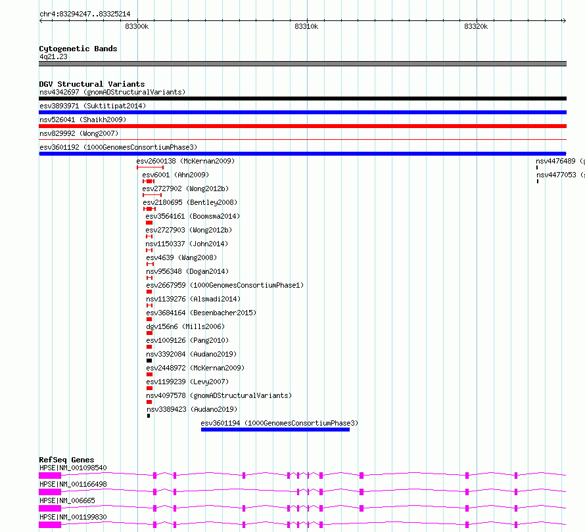Click the nsv1150337 red glyph
The height and width of the screenshot is (532, 585).
tap(149, 250)
